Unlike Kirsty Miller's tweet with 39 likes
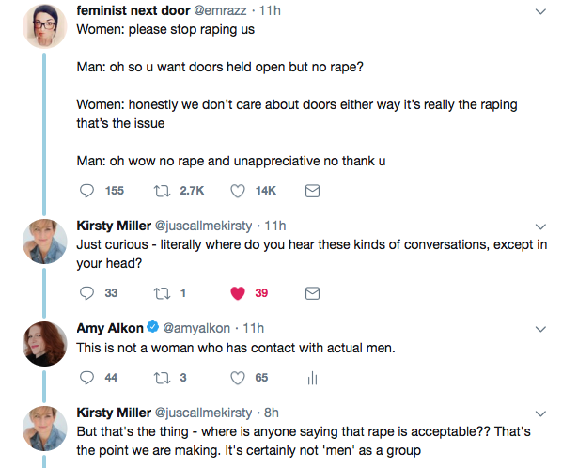 [238, 293]
